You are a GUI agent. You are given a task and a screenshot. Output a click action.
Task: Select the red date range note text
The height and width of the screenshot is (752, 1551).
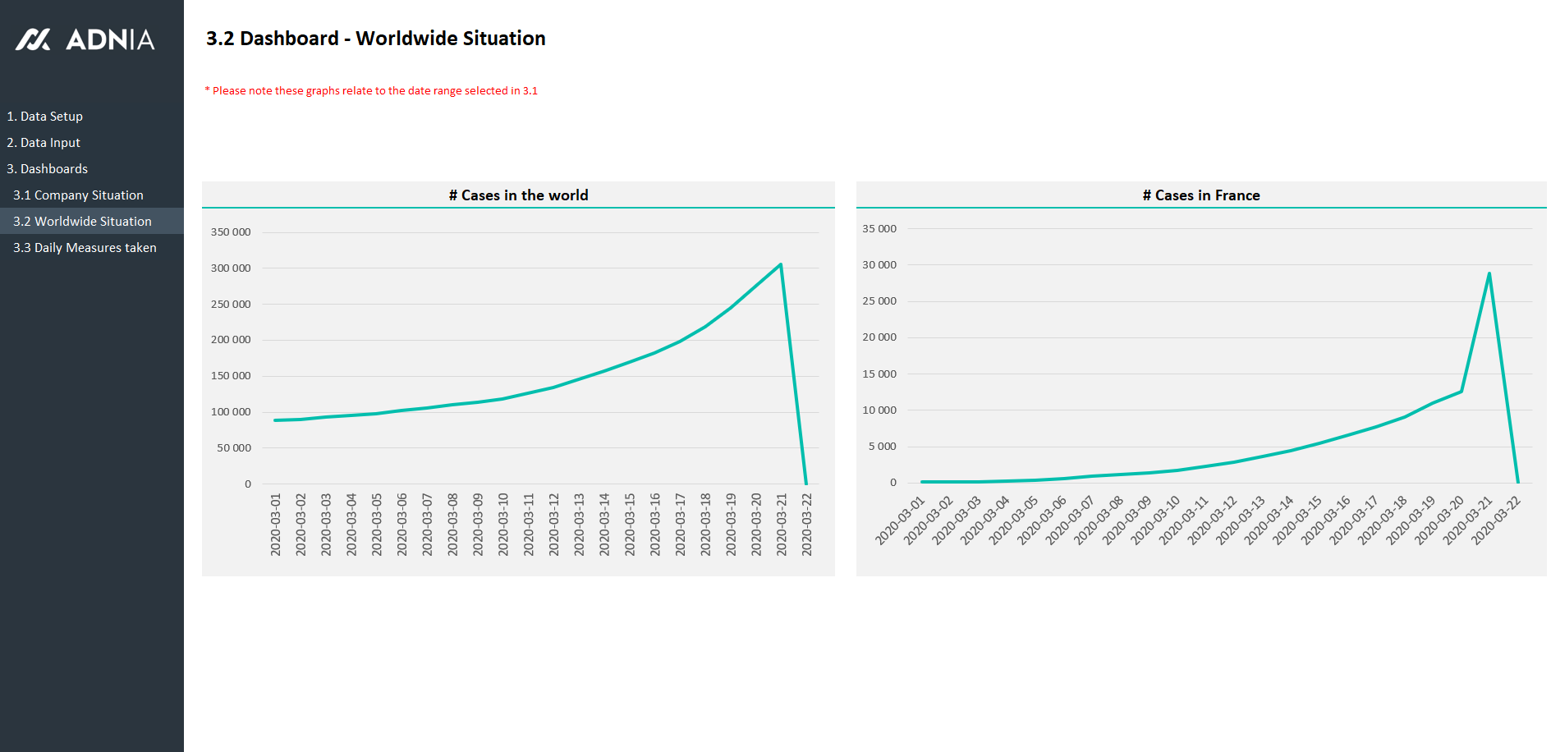click(x=371, y=91)
